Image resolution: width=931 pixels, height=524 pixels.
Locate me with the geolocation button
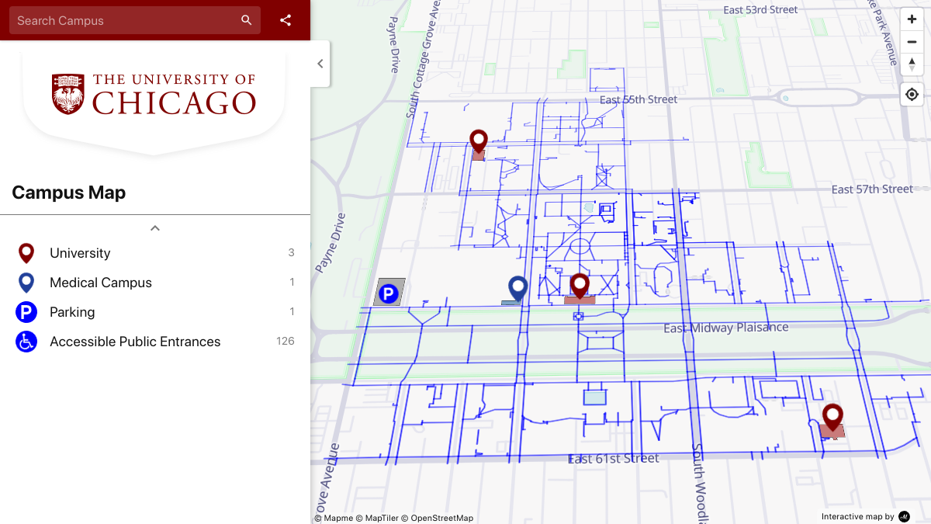click(912, 94)
